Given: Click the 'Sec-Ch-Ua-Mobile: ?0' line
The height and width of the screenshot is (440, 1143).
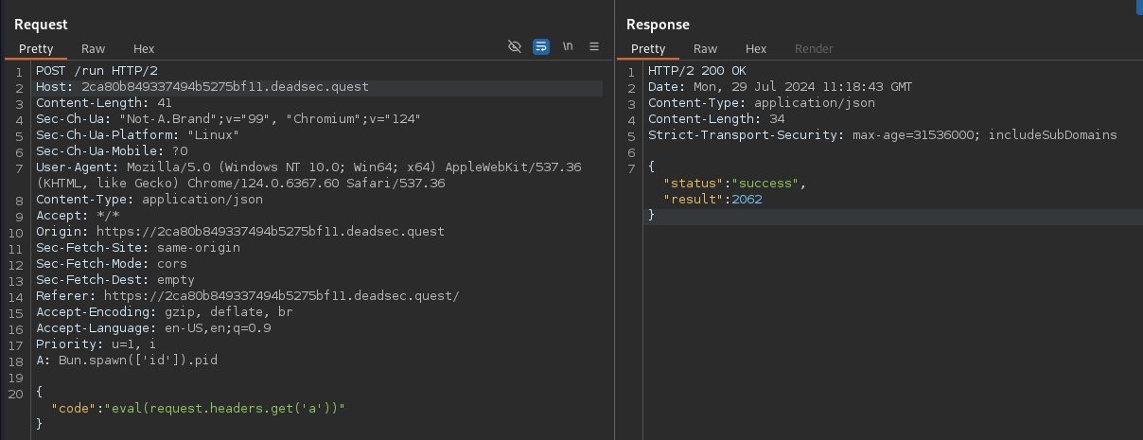Looking at the screenshot, I should pyautogui.click(x=112, y=151).
